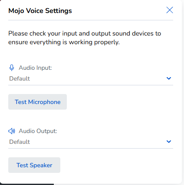Close the Mojo Voice Settings dialog
The height and width of the screenshot is (185, 184).
pyautogui.click(x=170, y=10)
